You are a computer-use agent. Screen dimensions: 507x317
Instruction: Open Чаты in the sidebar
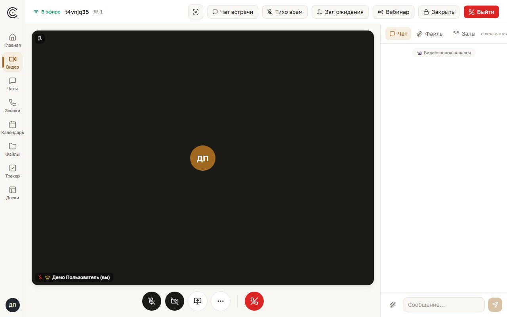pos(13,84)
